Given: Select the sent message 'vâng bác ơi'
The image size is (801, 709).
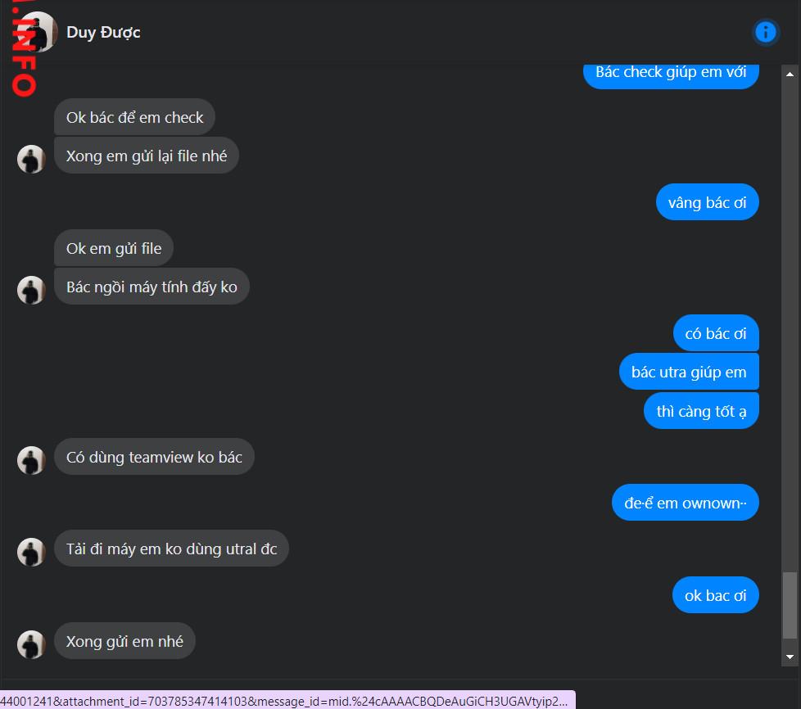Looking at the screenshot, I should coord(707,202).
